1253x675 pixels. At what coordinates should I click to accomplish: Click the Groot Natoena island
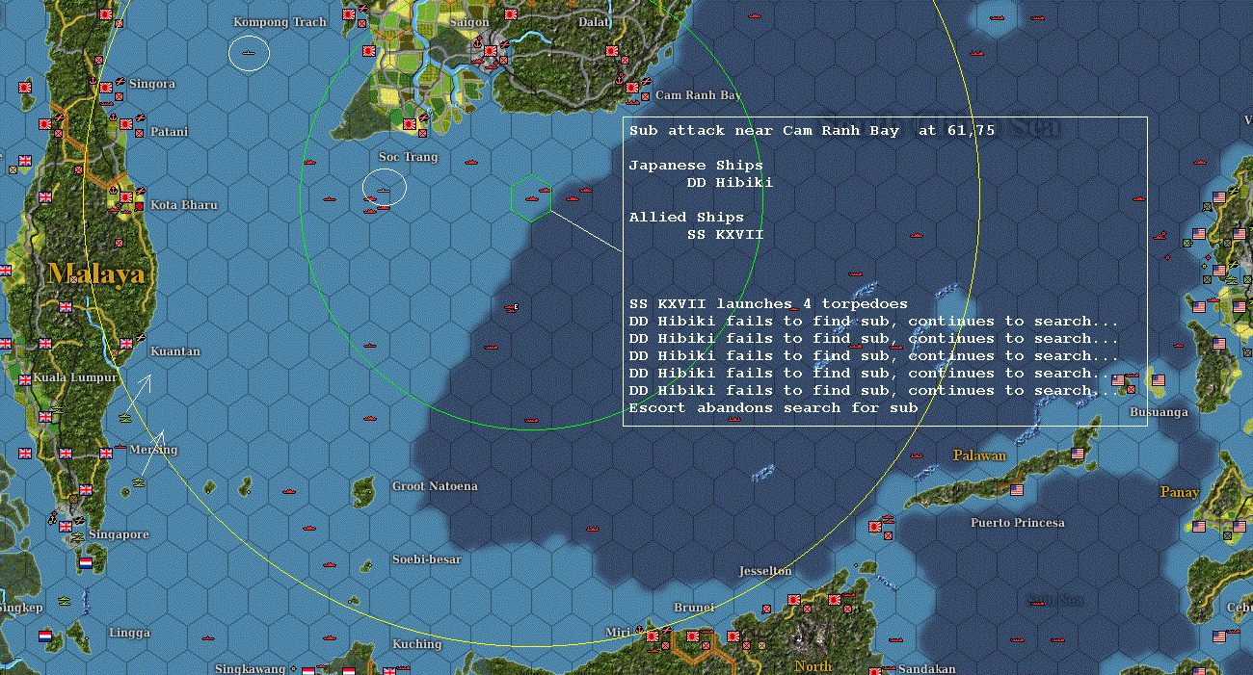pyautogui.click(x=363, y=491)
